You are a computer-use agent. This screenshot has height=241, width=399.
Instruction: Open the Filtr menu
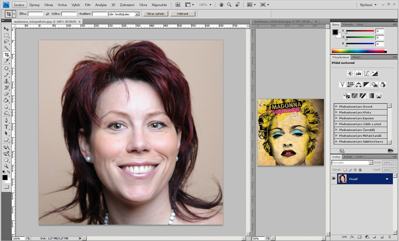coord(88,5)
